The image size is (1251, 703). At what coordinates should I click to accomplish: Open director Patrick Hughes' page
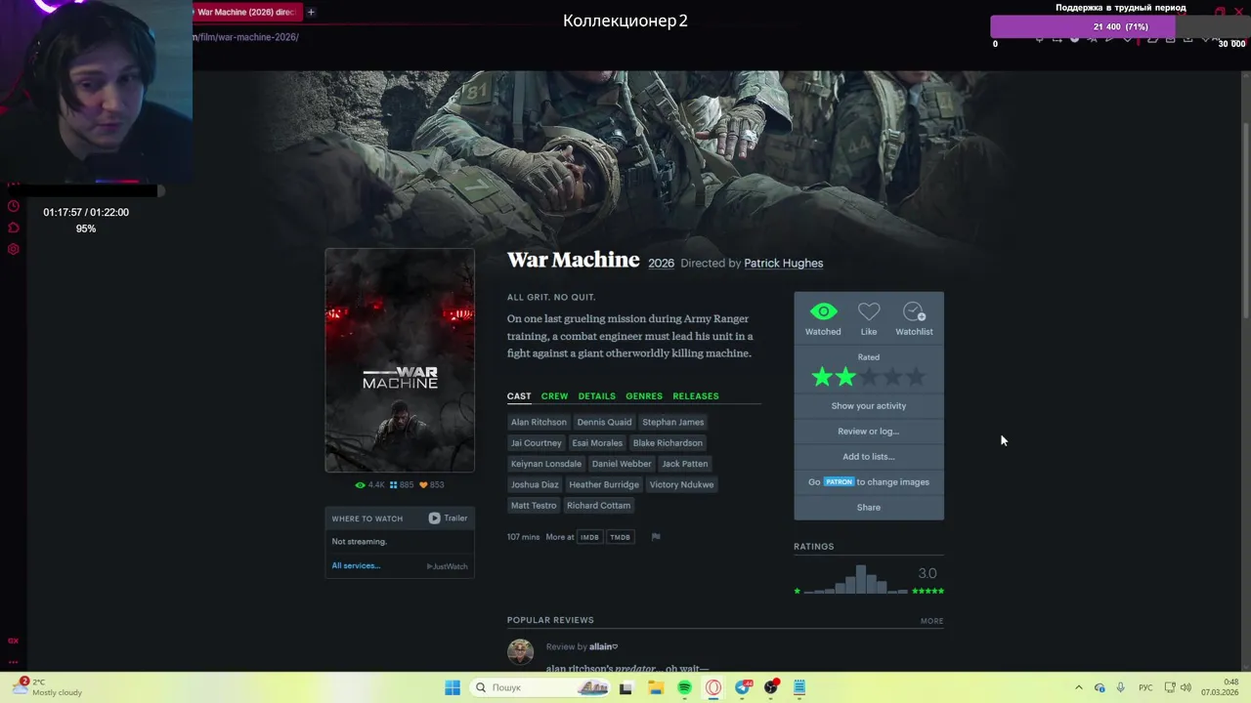click(x=783, y=264)
